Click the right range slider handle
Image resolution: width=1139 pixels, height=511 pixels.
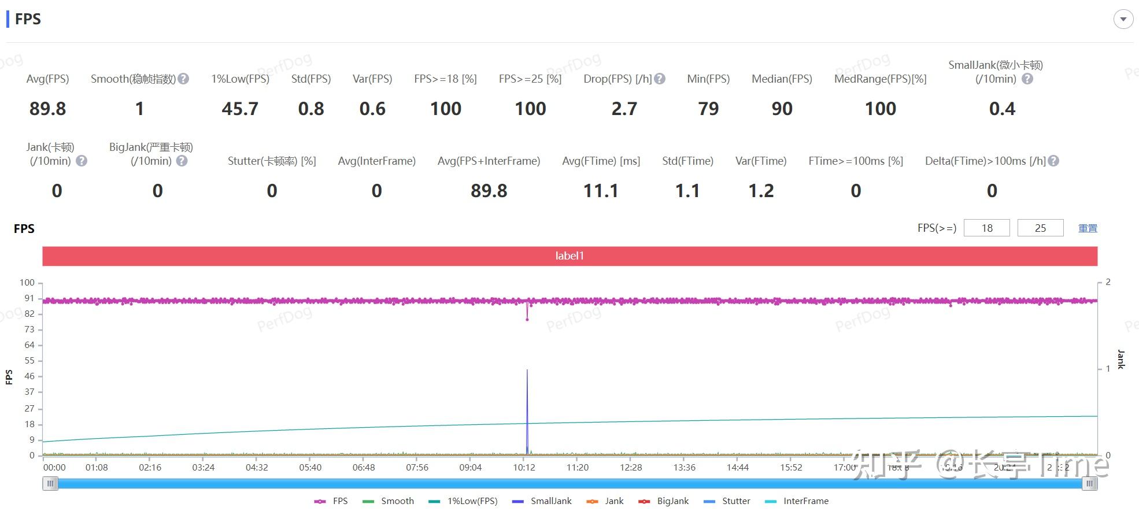click(1090, 483)
